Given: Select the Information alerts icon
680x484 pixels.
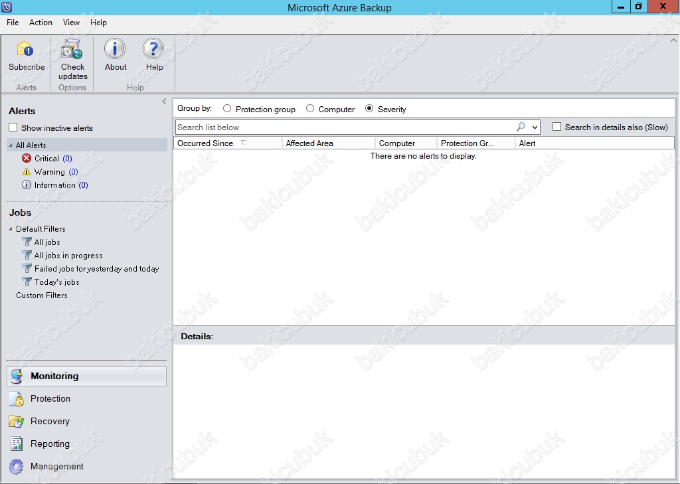Looking at the screenshot, I should click(x=27, y=185).
